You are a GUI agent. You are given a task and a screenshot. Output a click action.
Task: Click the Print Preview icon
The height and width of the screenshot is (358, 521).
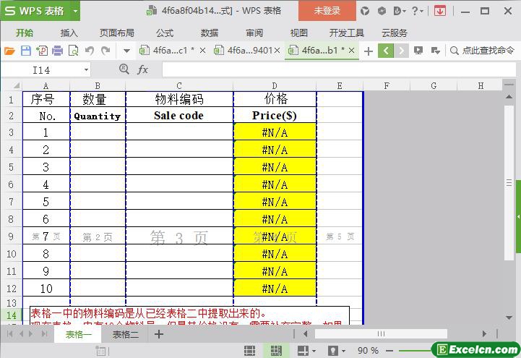click(x=73, y=51)
